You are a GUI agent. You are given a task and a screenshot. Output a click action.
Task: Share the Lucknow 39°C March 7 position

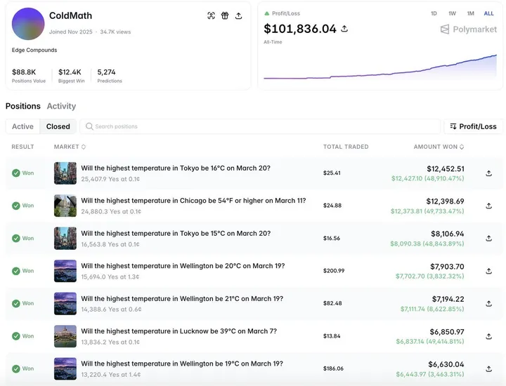point(489,336)
